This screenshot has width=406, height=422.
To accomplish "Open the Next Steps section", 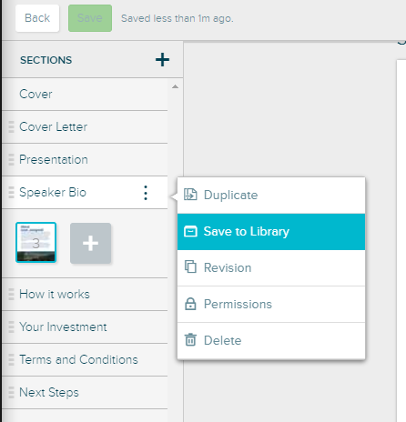I will point(85,392).
